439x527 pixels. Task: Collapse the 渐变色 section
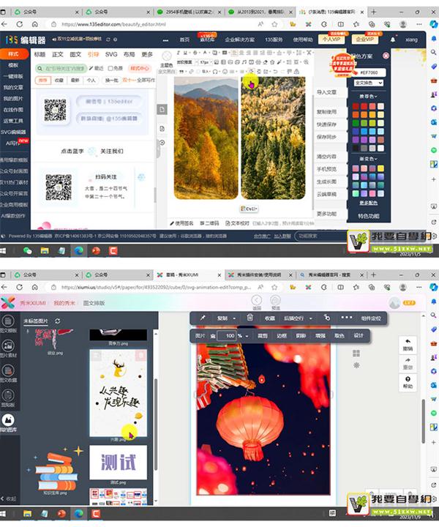tap(368, 159)
